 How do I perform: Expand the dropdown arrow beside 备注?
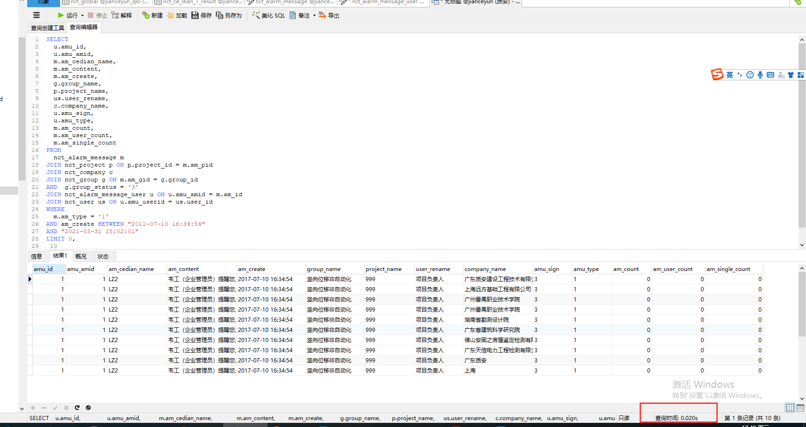point(314,15)
